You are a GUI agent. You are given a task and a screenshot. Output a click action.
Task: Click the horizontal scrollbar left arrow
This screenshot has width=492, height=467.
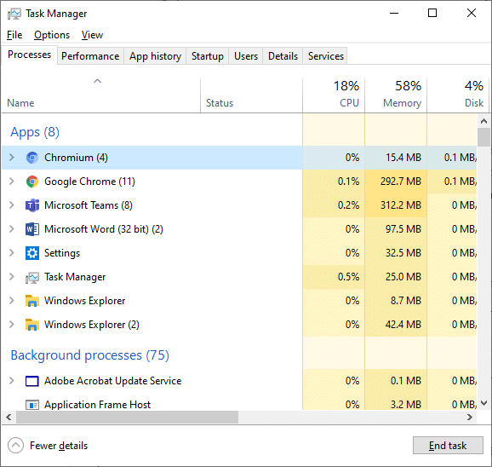[x=9, y=417]
